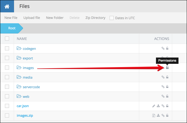Edit car.json with the pencil icon
The image size is (187, 123).
[x=154, y=106]
